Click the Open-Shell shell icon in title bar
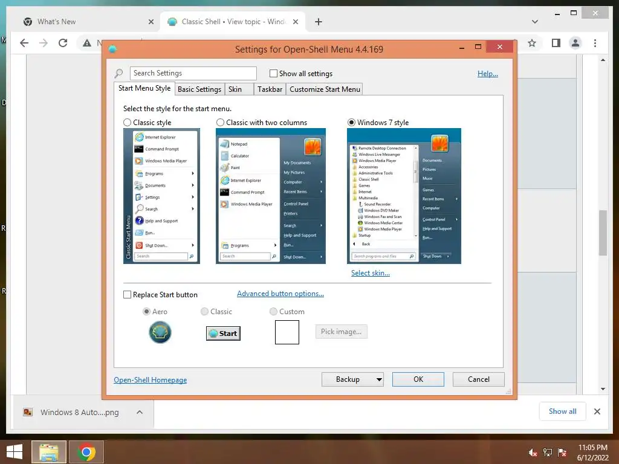Screen dimensions: 619x464 (x=112, y=49)
